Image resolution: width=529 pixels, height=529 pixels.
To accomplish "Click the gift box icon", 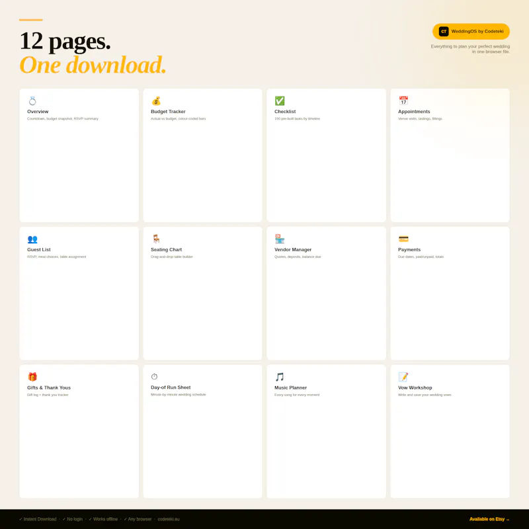I will [x=32, y=377].
